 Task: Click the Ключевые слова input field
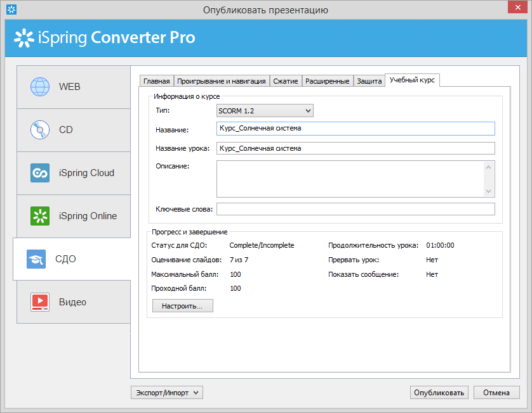(x=356, y=209)
